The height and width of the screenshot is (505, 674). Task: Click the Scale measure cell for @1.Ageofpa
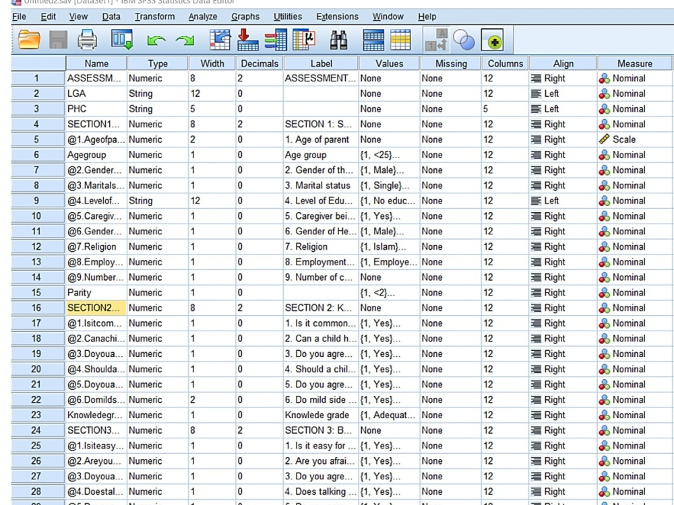(634, 139)
